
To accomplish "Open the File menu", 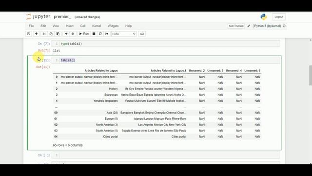I will coord(31,26).
